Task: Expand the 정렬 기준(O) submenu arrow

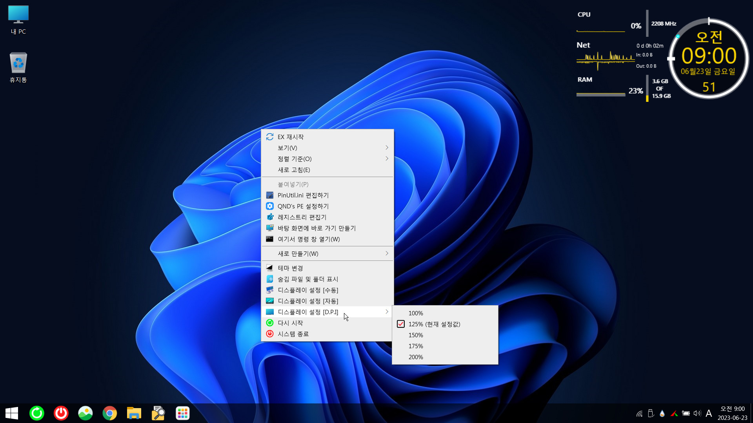Action: click(x=387, y=159)
